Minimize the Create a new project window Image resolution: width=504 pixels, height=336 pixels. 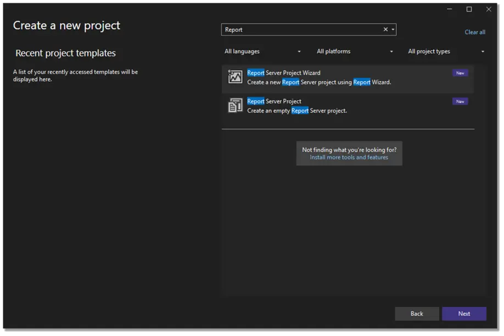(449, 9)
